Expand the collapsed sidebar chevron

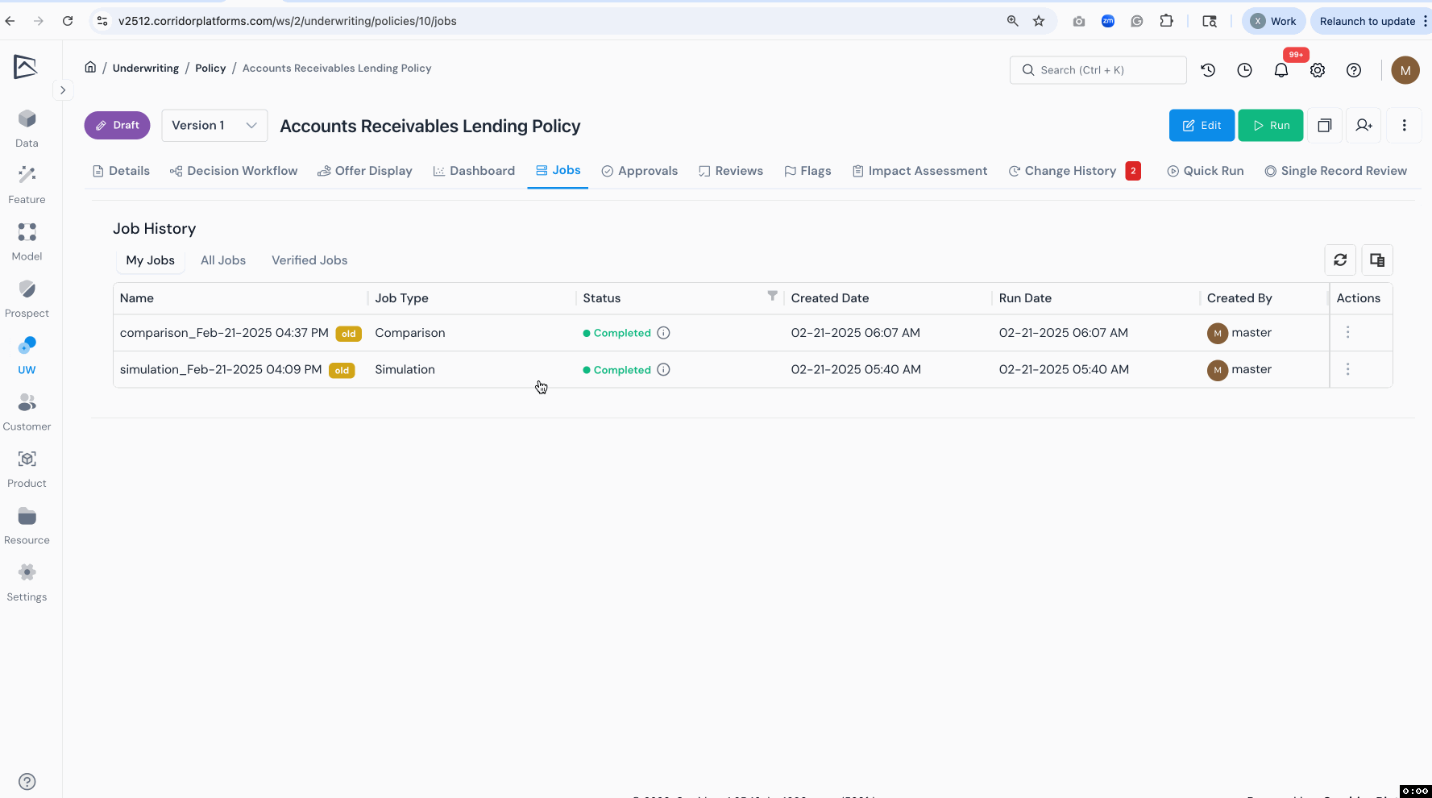(63, 90)
